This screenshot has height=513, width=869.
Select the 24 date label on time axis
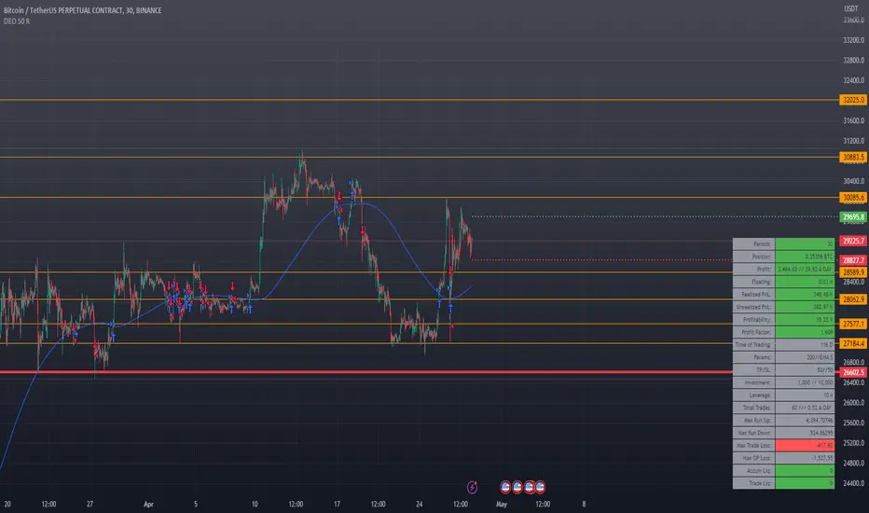[419, 504]
